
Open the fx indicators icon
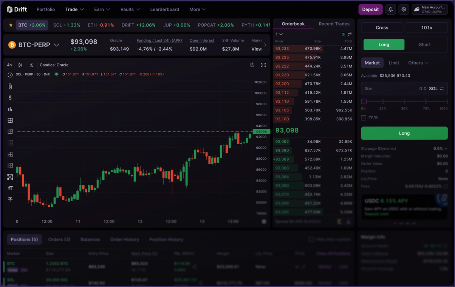click(x=32, y=65)
